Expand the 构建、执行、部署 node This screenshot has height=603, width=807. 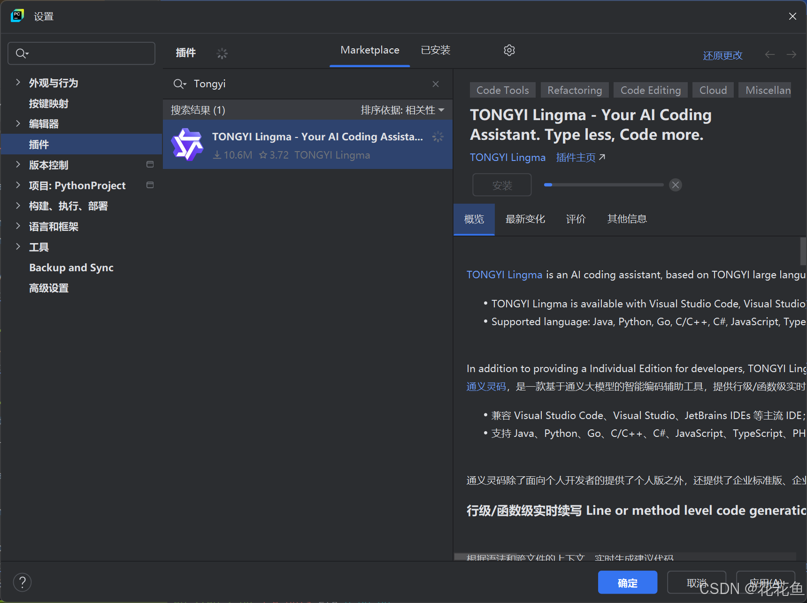18,206
